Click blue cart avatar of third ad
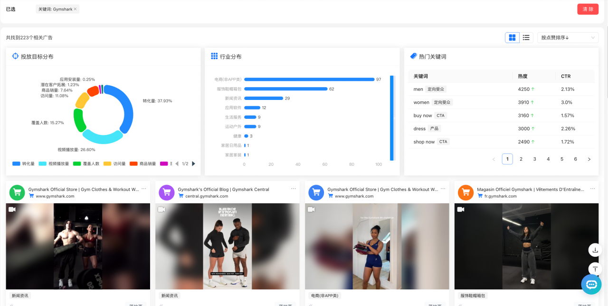This screenshot has width=608, height=306. tap(316, 192)
